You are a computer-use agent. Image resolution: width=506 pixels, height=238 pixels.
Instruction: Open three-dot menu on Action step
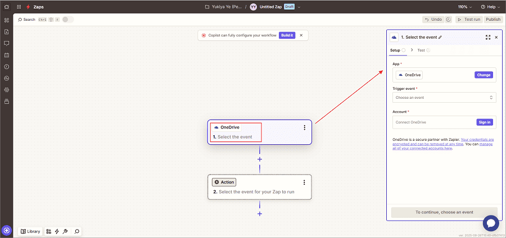pos(304,182)
